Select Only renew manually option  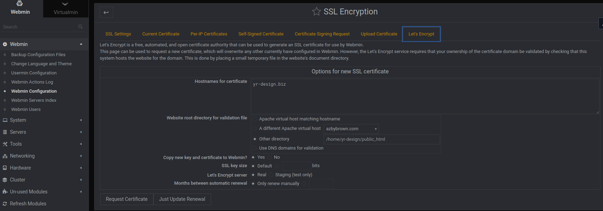tap(253, 184)
